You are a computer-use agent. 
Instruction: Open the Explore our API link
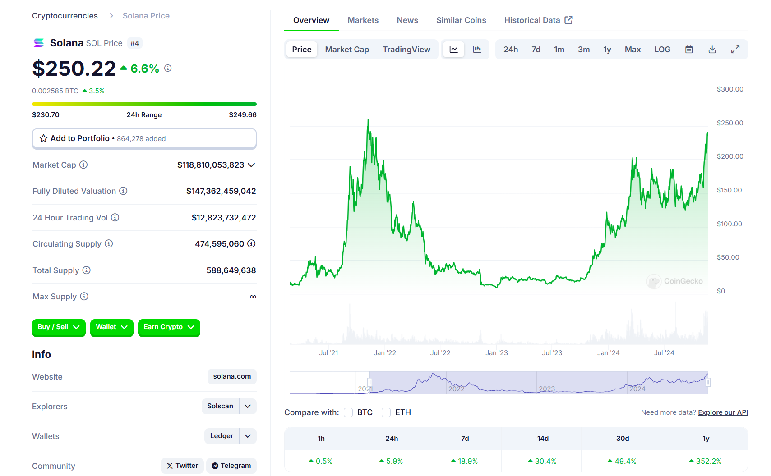point(723,412)
